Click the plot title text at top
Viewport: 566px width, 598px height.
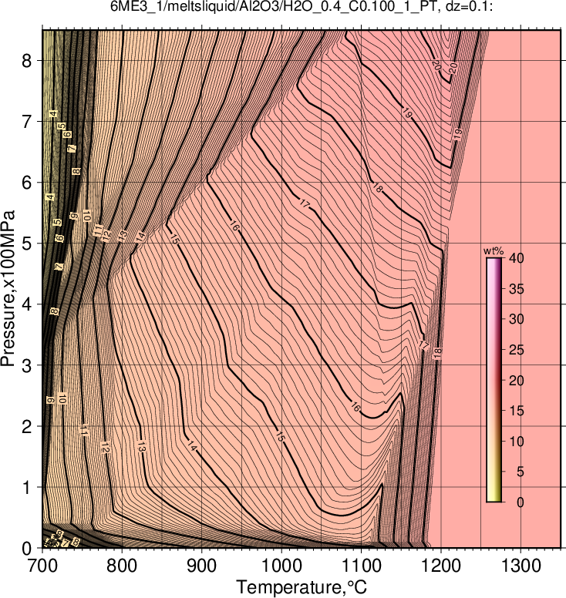pyautogui.click(x=302, y=6)
